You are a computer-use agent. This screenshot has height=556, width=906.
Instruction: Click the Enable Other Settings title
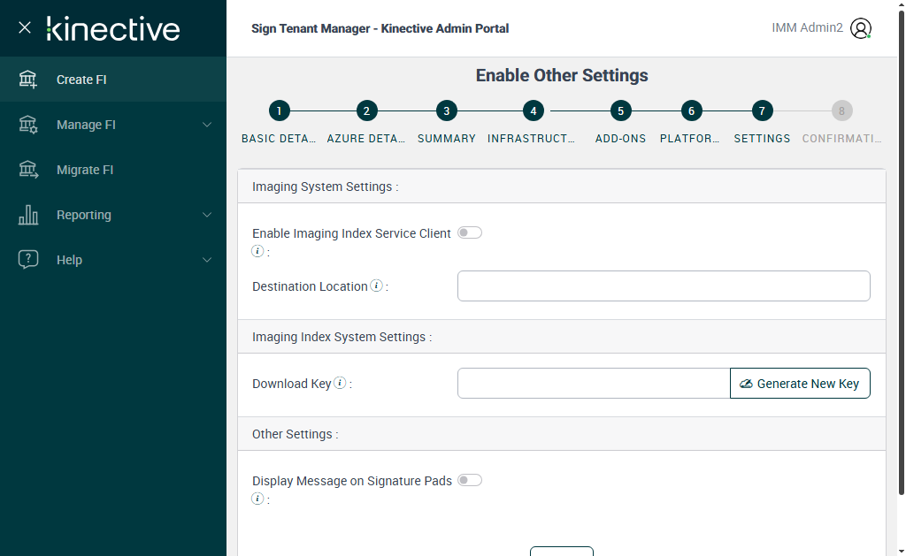pos(562,75)
